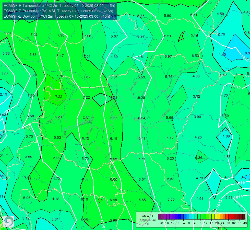
Task: Click the 7.03 temperature value
Action: tap(28, 178)
